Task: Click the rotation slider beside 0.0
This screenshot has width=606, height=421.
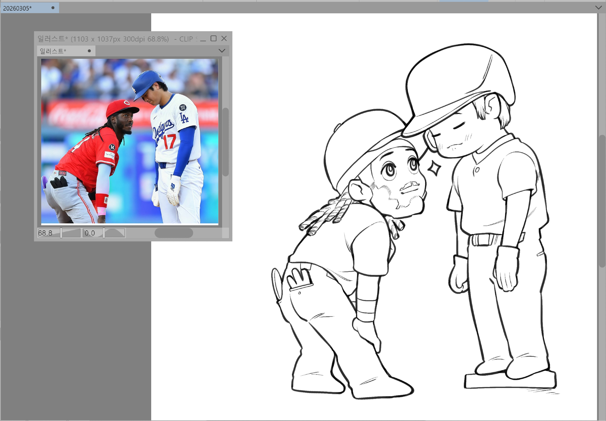Action: pos(115,233)
